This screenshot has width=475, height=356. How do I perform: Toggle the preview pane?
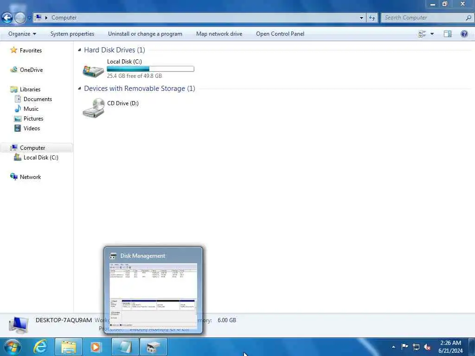click(448, 34)
